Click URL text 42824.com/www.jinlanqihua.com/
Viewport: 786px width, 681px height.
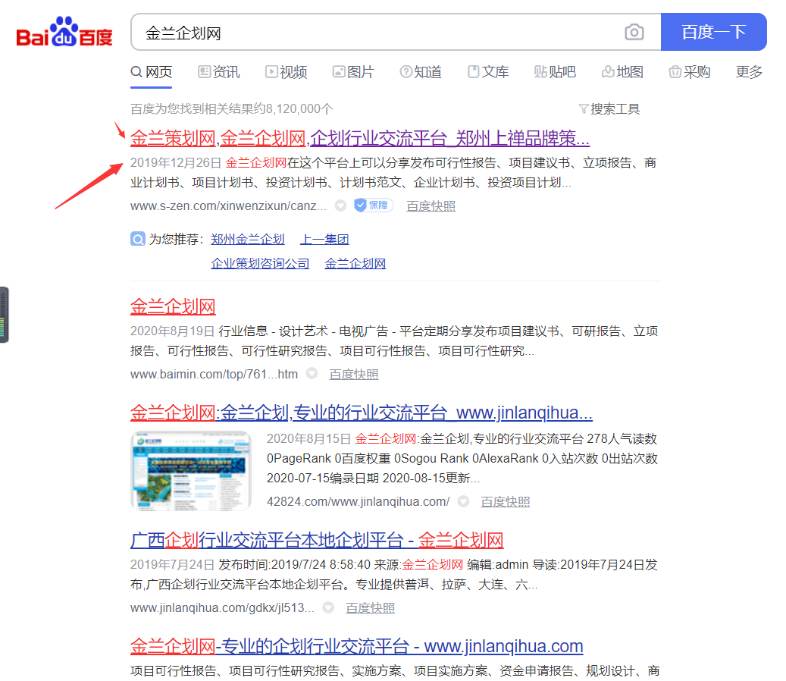(358, 501)
